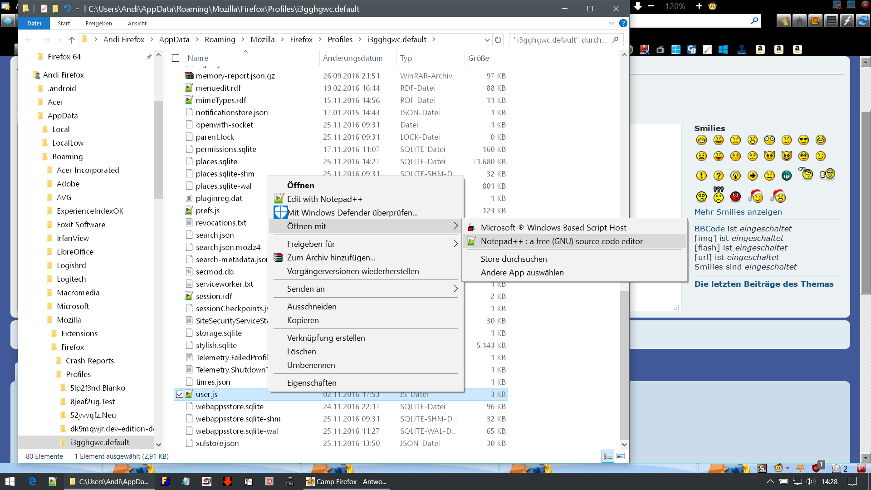This screenshot has height=490, width=871.
Task: Click the Notepad++ icon in submenu
Action: tap(472, 241)
